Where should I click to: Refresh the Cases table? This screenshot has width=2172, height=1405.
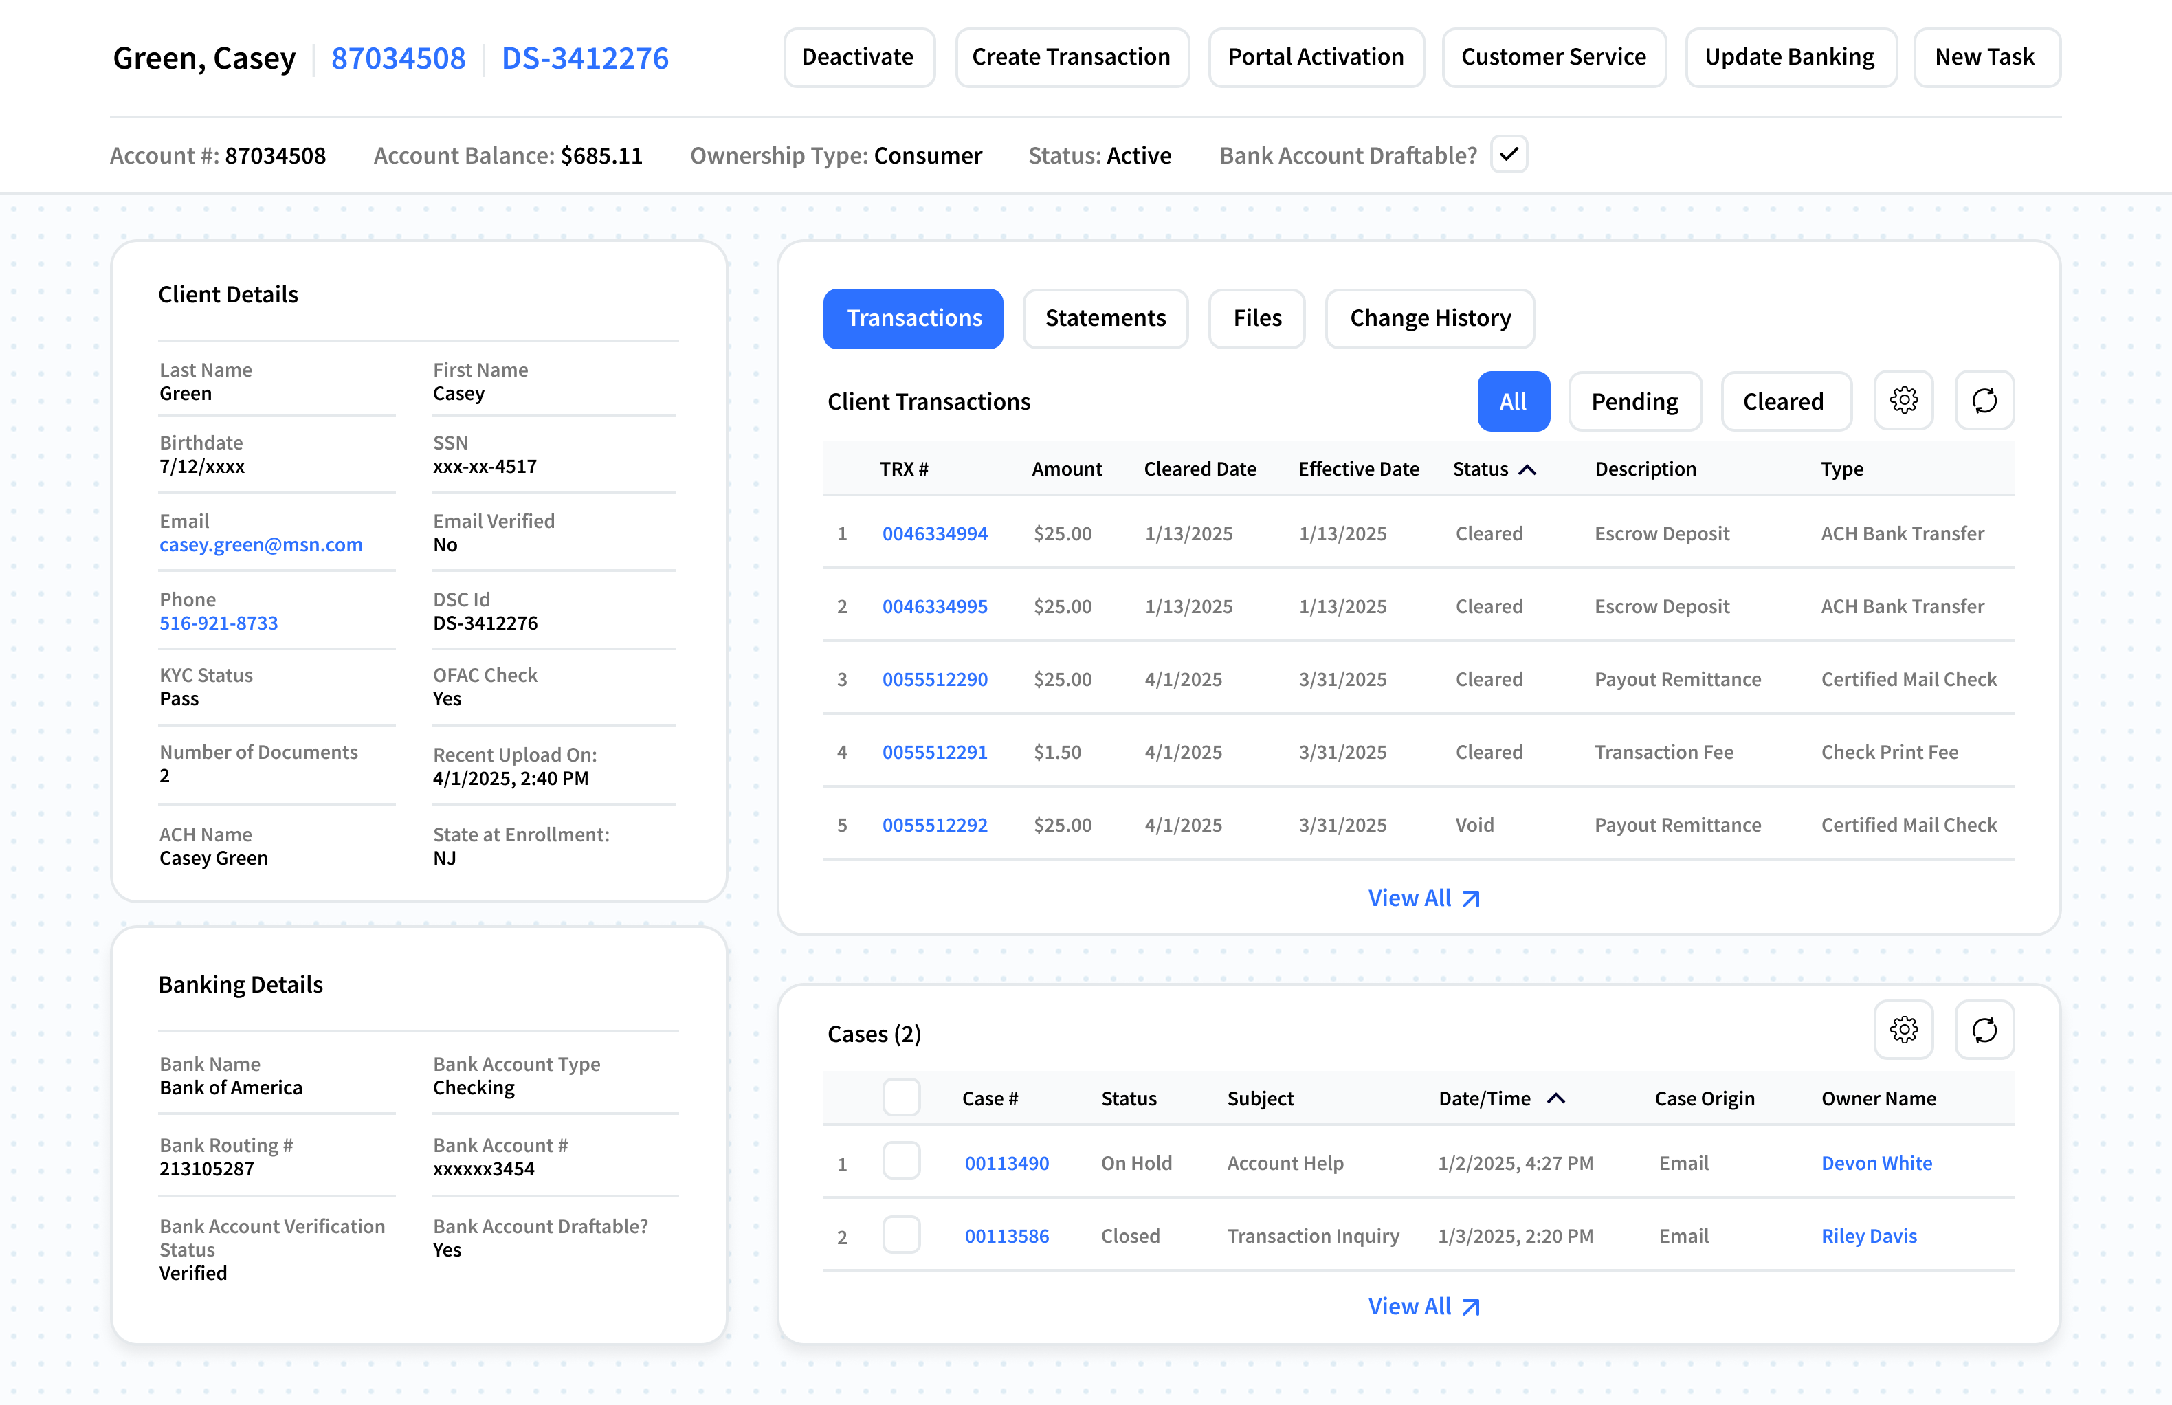pos(1984,1030)
